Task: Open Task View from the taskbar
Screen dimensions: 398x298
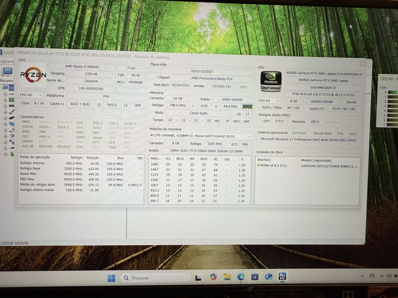Action: (198, 278)
